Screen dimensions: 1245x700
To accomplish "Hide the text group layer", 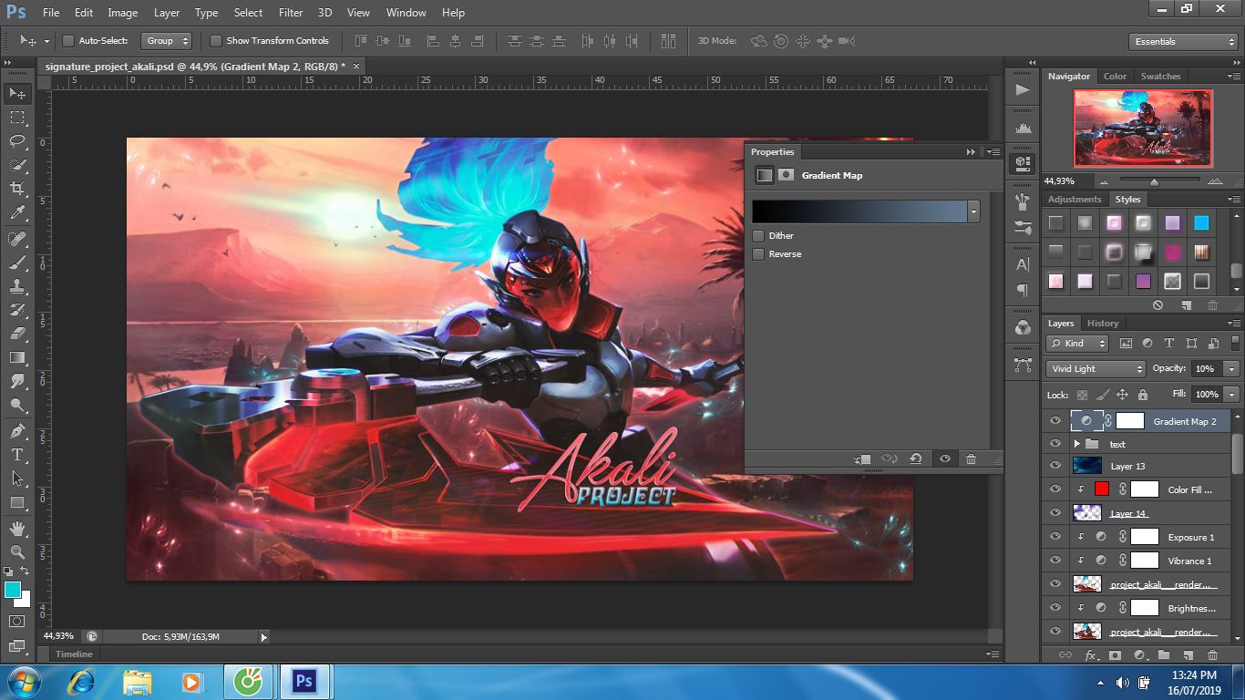I will (x=1055, y=444).
